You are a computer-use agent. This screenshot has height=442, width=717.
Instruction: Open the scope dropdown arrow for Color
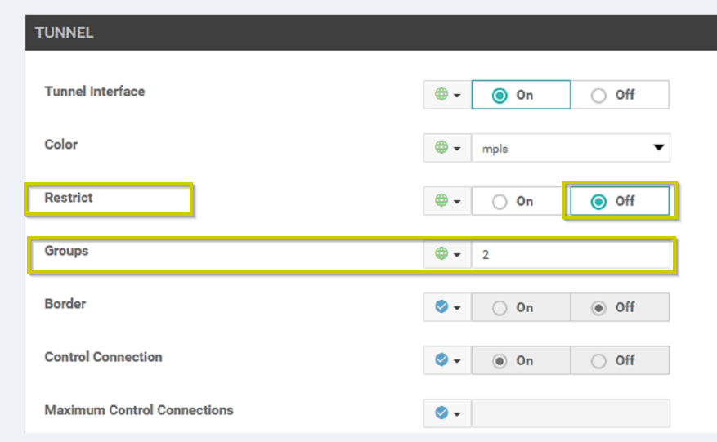[457, 149]
